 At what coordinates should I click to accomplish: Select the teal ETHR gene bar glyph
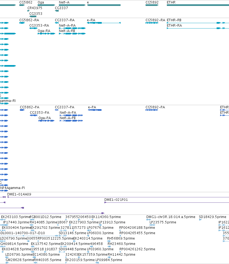[x=198, y=5]
